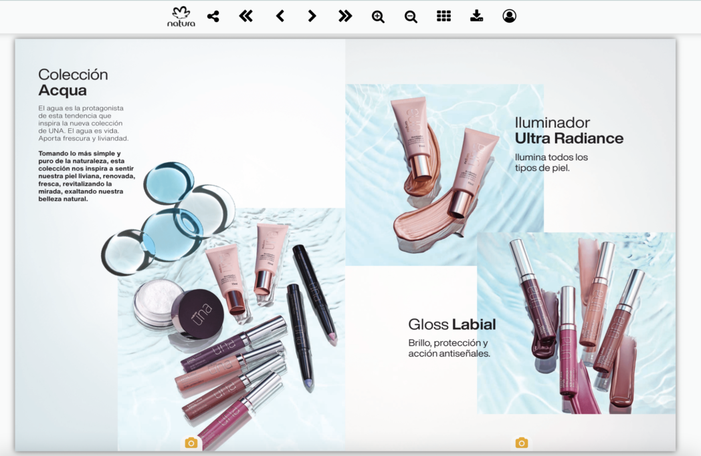Click the una compact powder lid
Image resolution: width=701 pixels, height=456 pixels.
(x=197, y=312)
